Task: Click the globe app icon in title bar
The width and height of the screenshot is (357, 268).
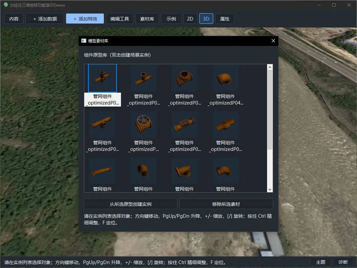Action: coord(6,5)
